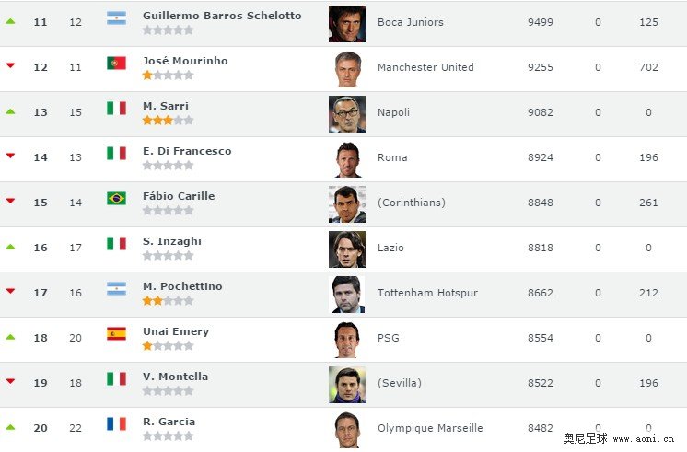The height and width of the screenshot is (452, 687).
Task: Open E. Di Francesco name link
Action: tap(187, 151)
